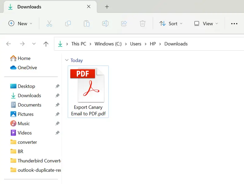The height and width of the screenshot is (184, 244).
Task: Select Export Canary Email to PDF file
Action: [x=88, y=91]
